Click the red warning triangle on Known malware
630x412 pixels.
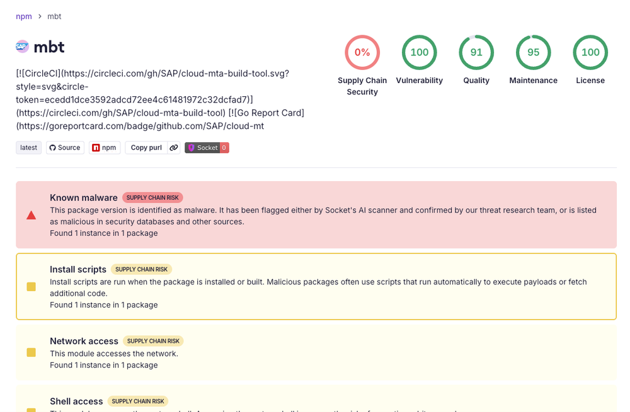[x=31, y=214]
